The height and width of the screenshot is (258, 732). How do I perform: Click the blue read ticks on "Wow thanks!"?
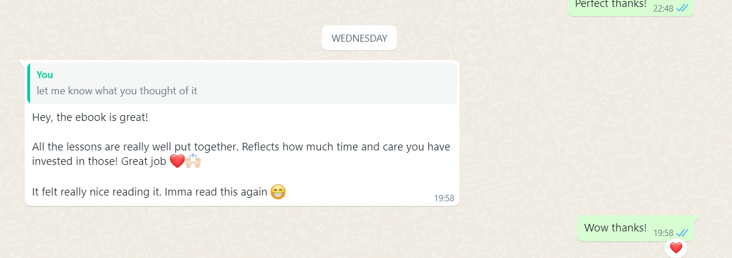tap(683, 233)
